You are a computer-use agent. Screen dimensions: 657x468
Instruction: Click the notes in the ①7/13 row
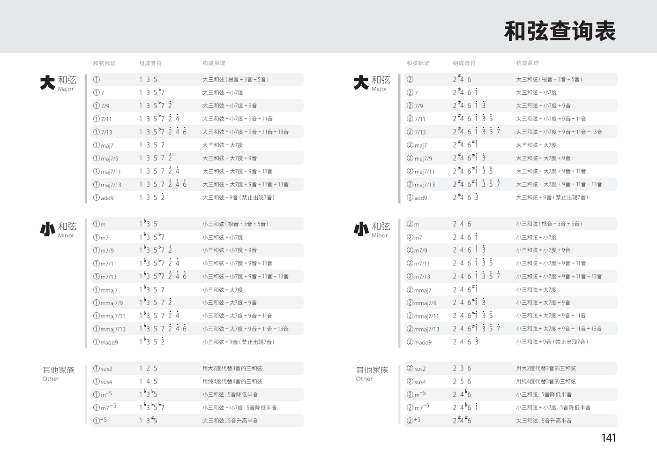tap(163, 132)
